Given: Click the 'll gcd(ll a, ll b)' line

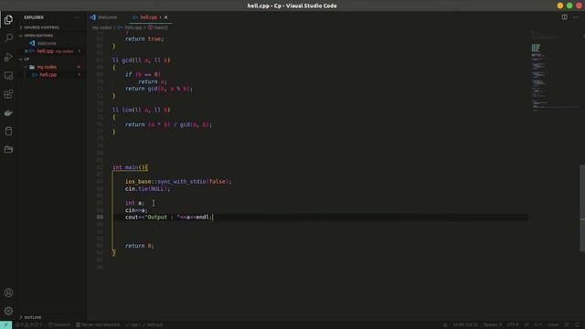Looking at the screenshot, I should (x=141, y=60).
